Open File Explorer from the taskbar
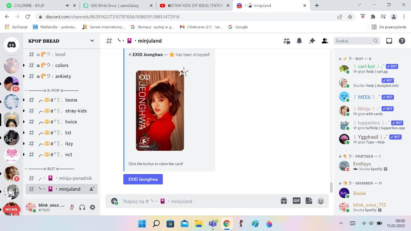 pyautogui.click(x=198, y=223)
